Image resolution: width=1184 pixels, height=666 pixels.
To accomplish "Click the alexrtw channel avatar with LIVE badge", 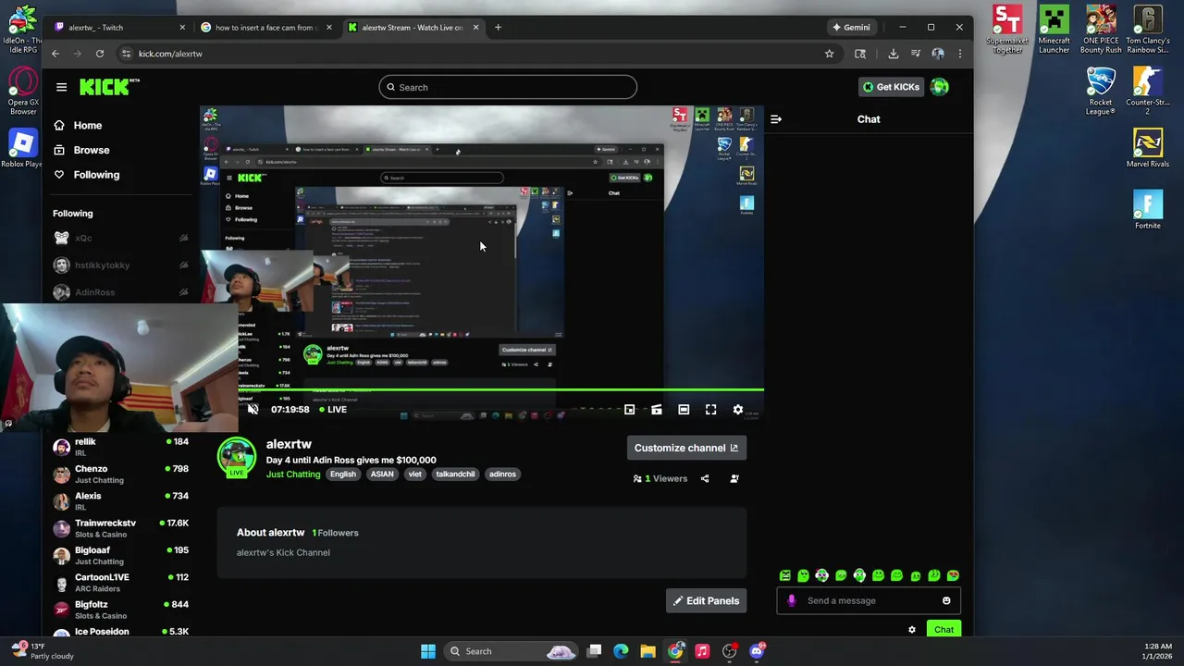I will (x=237, y=457).
